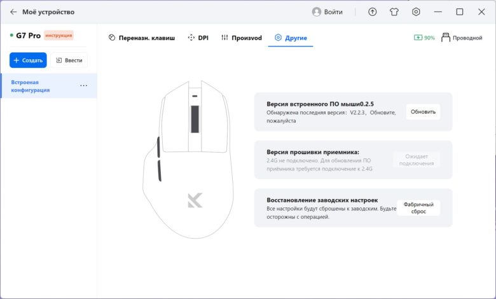Click the battery 90% indicator
The width and height of the screenshot is (496, 299).
(x=424, y=38)
